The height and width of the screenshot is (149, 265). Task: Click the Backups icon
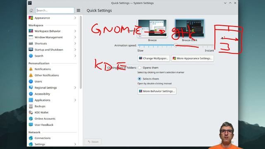[31, 106]
